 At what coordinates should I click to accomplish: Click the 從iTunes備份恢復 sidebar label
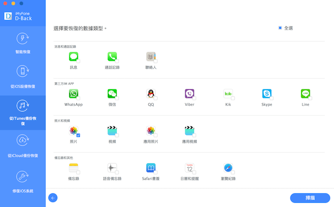[23, 121]
